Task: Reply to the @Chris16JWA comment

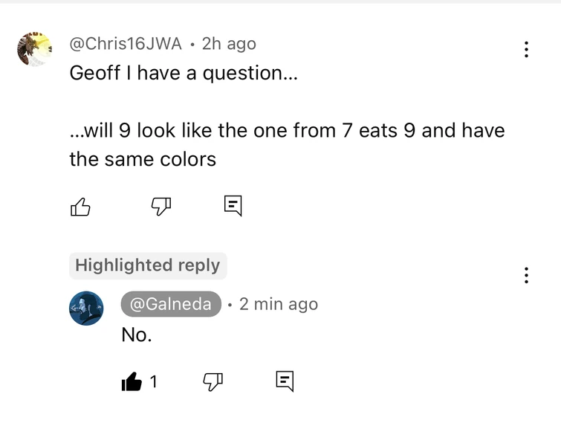Action: [x=233, y=207]
